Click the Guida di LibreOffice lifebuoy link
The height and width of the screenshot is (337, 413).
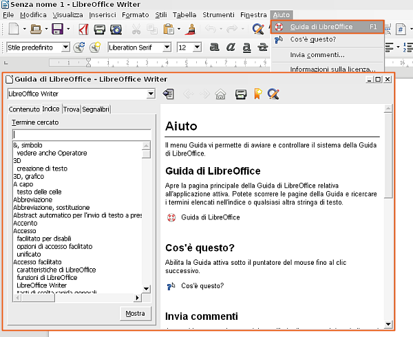(x=210, y=217)
